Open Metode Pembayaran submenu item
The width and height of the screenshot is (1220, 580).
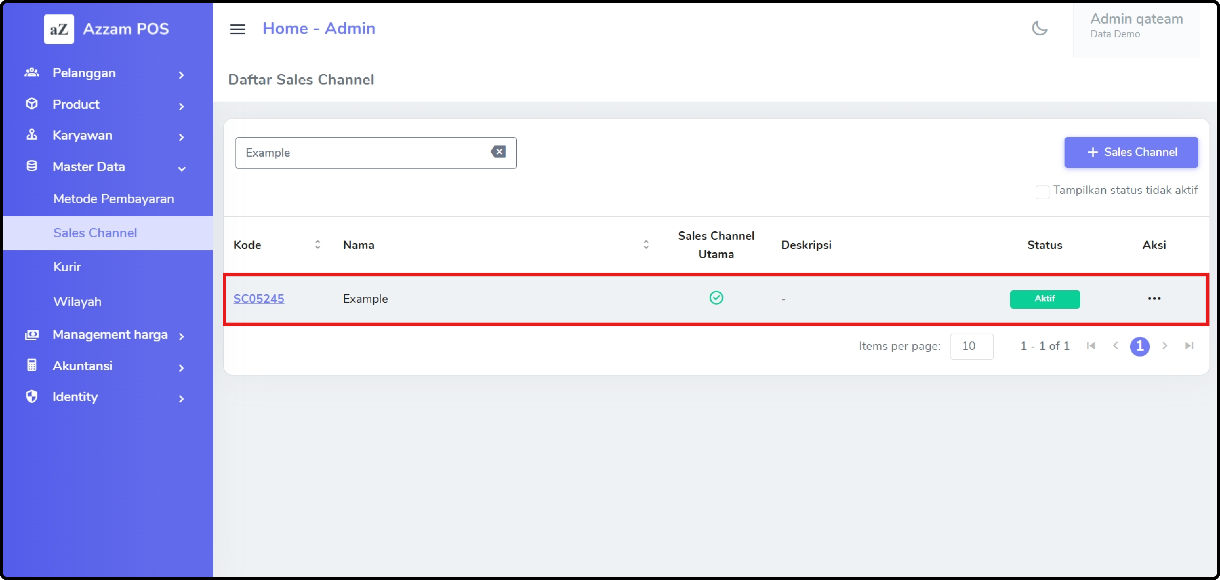pyautogui.click(x=113, y=199)
